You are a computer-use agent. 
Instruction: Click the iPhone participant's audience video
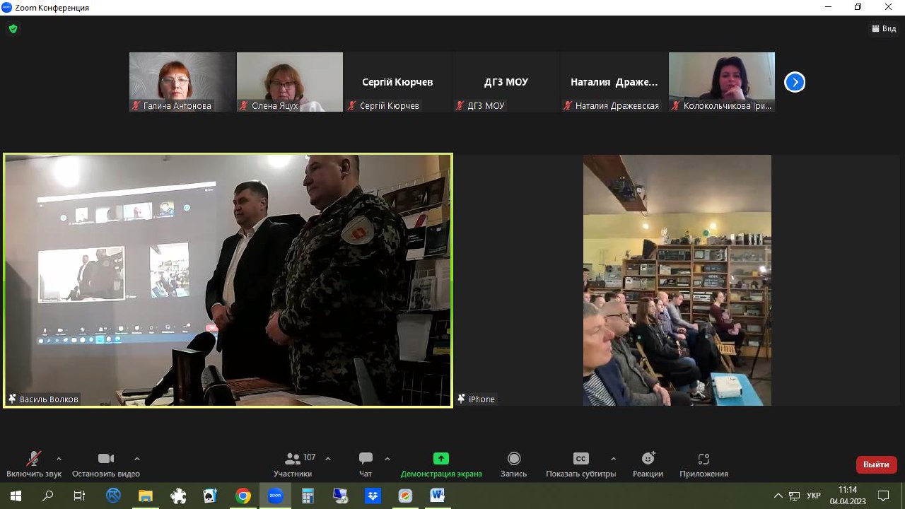[677, 280]
